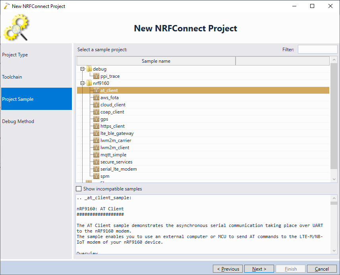
Task: Click the cloud_client sample package icon
Action: click(96, 105)
